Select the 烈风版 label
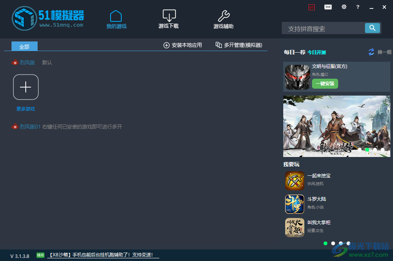The image size is (393, 261). pos(27,63)
